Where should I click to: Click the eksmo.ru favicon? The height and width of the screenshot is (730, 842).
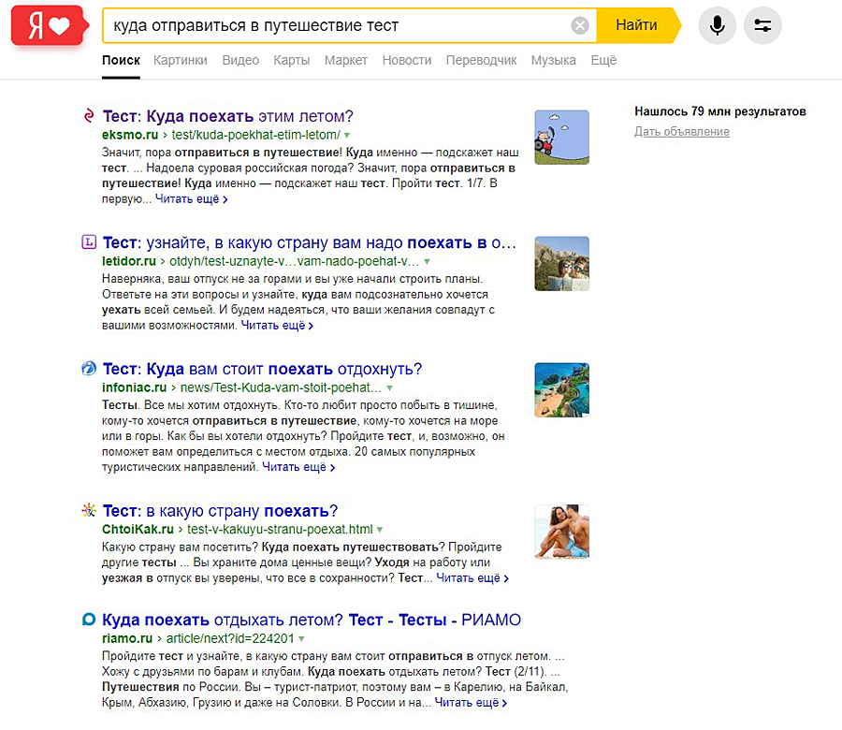click(x=89, y=116)
